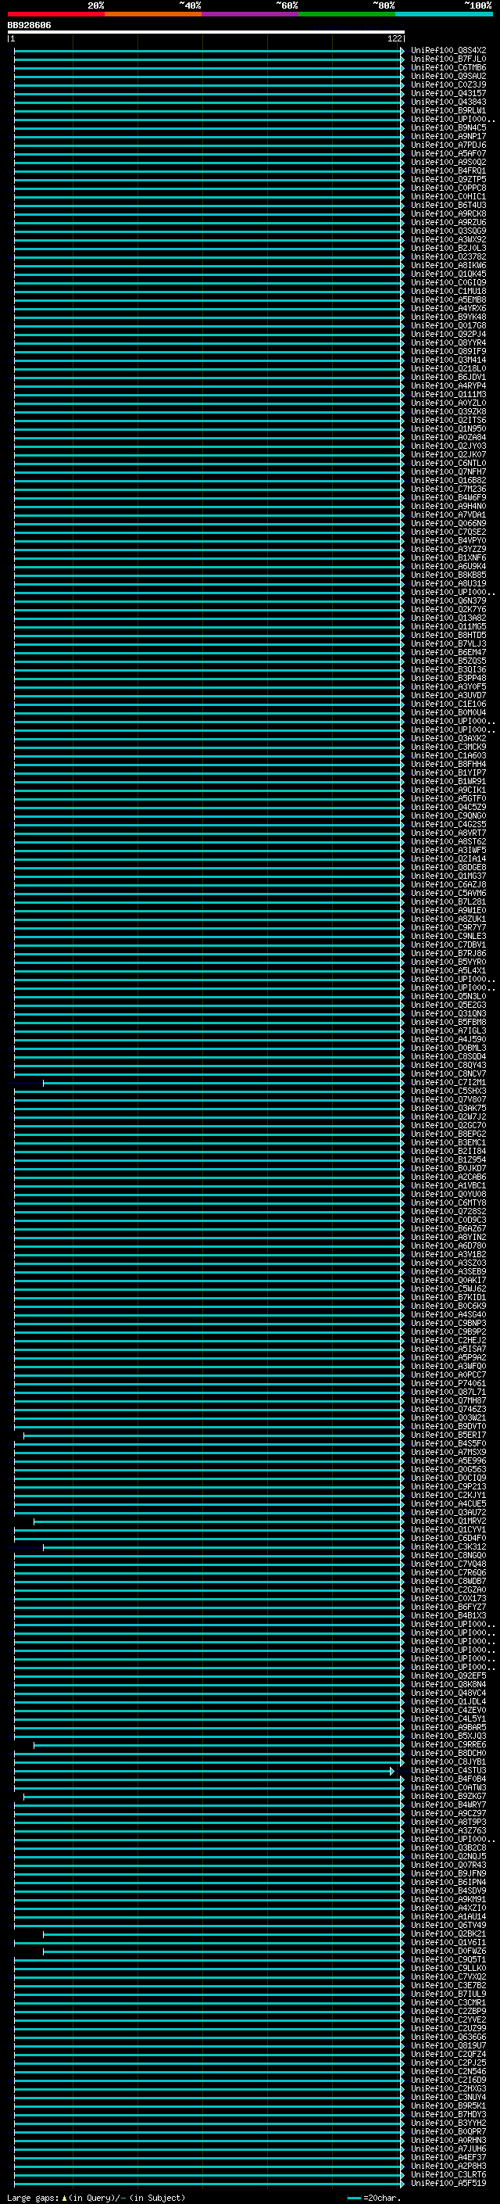Select the UniRef100_Q2NQJ5 label
The width and height of the screenshot is (500, 2204).
[x=448, y=1856]
